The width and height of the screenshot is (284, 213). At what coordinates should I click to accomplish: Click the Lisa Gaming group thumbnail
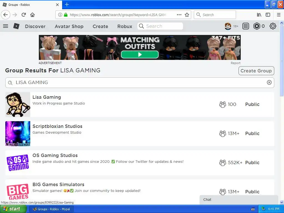(18, 104)
